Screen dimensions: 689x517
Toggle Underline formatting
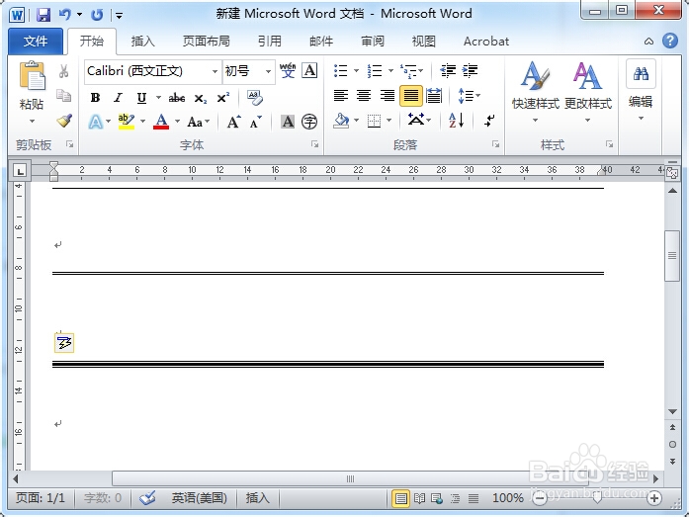pyautogui.click(x=141, y=98)
